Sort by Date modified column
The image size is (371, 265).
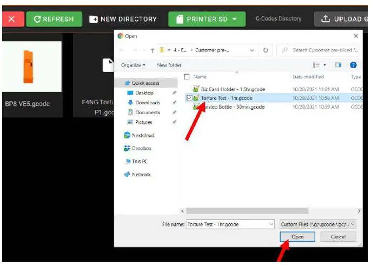point(308,77)
